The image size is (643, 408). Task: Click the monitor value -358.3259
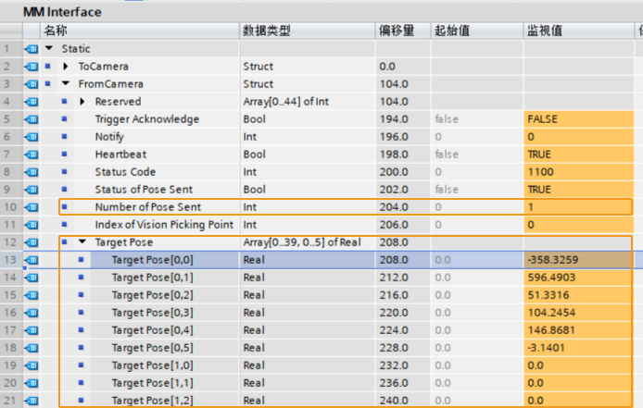(x=553, y=260)
